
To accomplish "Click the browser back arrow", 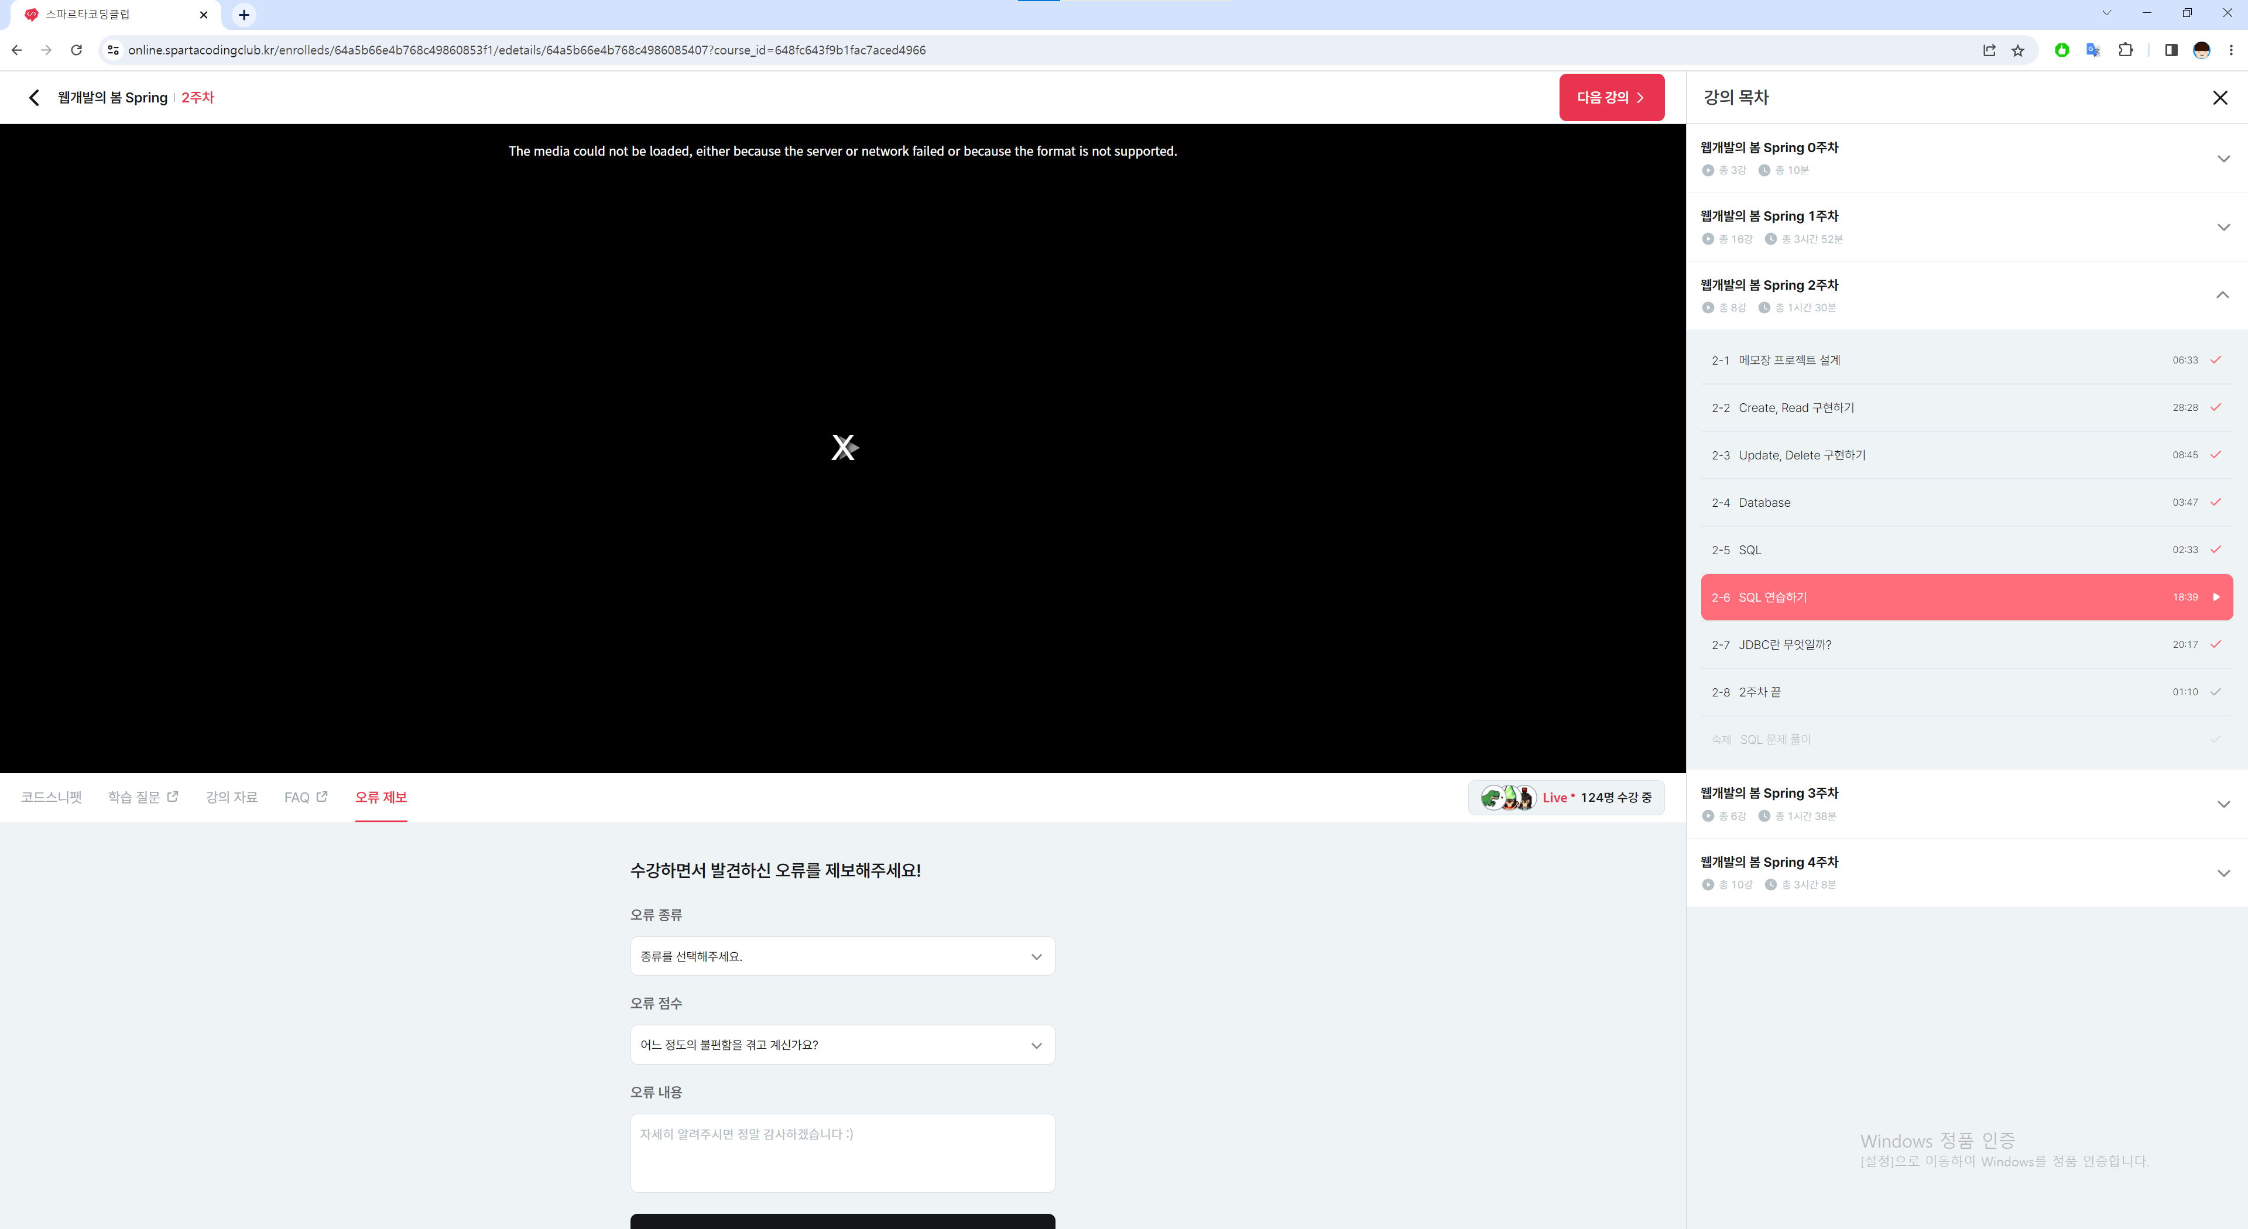I will click(16, 50).
